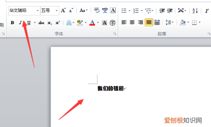Viewport: 211px width, 127px height.
Task: Click the Enclose Characters circle icon
Action: (x=113, y=23)
